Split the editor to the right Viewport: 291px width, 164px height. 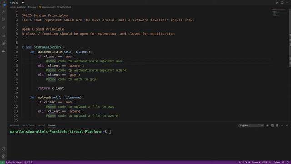282,3
